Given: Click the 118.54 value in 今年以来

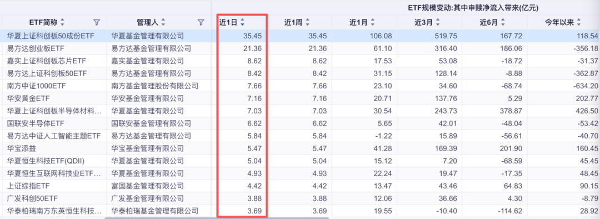Looking at the screenshot, I should [587, 36].
